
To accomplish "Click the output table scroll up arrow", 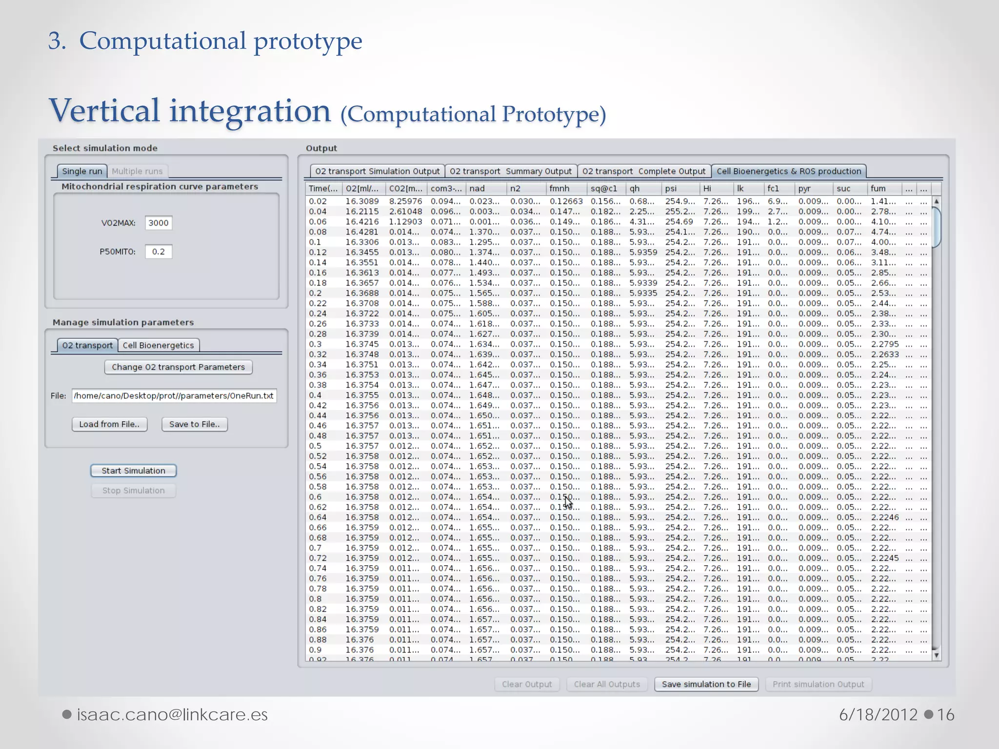I will pos(937,201).
